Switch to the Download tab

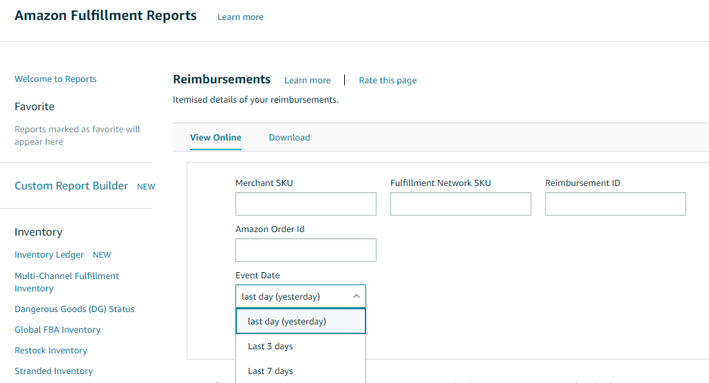[289, 137]
